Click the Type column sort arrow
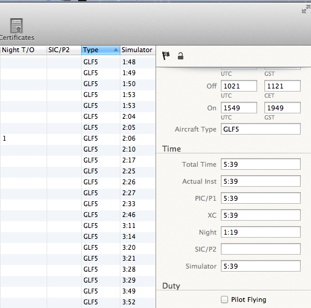Image resolution: width=311 pixels, height=308 pixels. tap(116, 50)
